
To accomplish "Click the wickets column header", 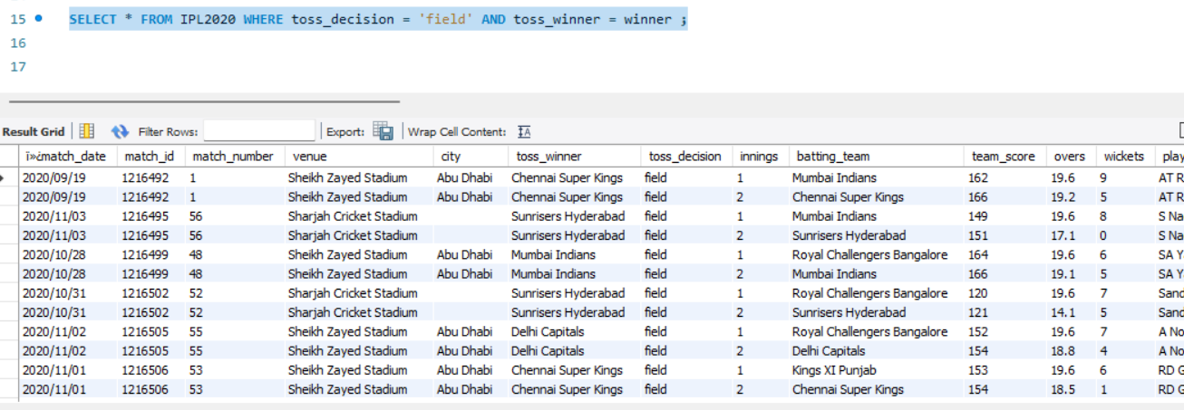I will pyautogui.click(x=1124, y=157).
